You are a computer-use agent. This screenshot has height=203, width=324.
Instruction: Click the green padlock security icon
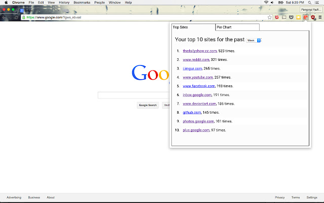click(24, 17)
